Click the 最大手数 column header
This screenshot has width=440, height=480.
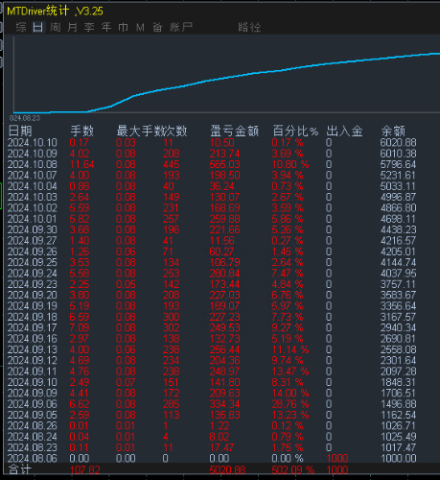tap(142, 132)
